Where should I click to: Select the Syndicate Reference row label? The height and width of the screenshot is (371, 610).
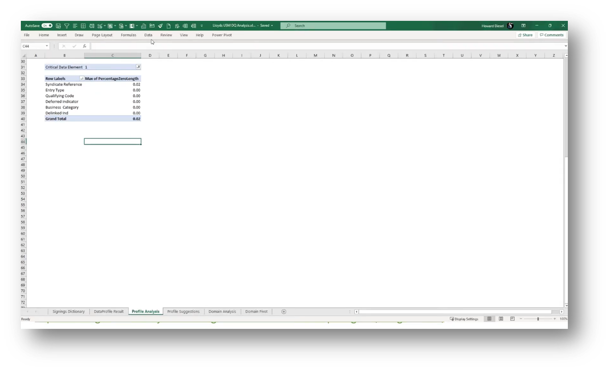click(x=63, y=84)
